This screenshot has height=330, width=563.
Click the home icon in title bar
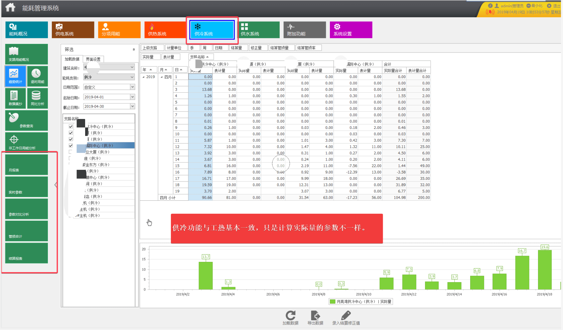pyautogui.click(x=10, y=7)
